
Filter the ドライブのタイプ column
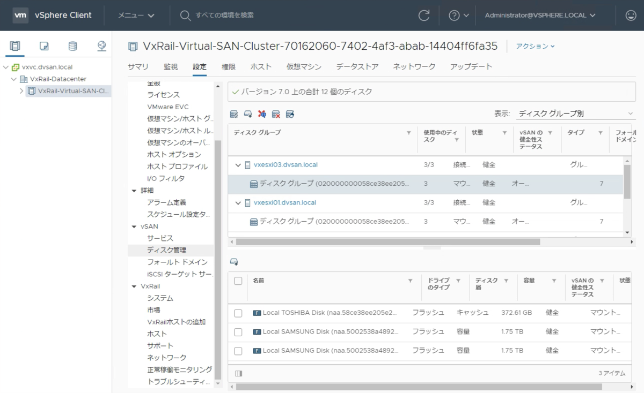point(458,281)
